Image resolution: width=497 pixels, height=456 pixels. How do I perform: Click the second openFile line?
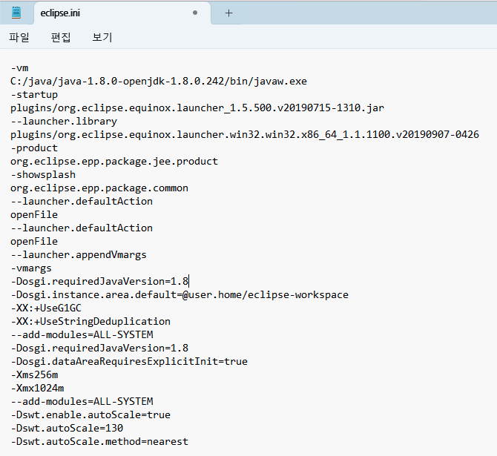click(34, 241)
